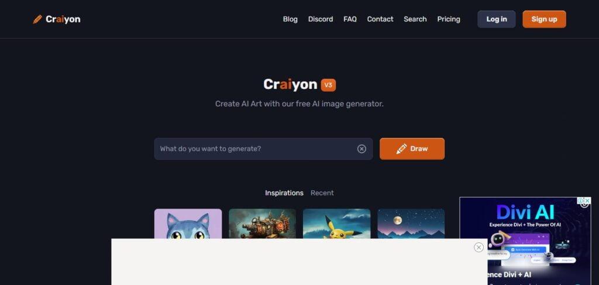This screenshot has width=599, height=285.
Task: Open the Blog page
Action: coord(290,19)
